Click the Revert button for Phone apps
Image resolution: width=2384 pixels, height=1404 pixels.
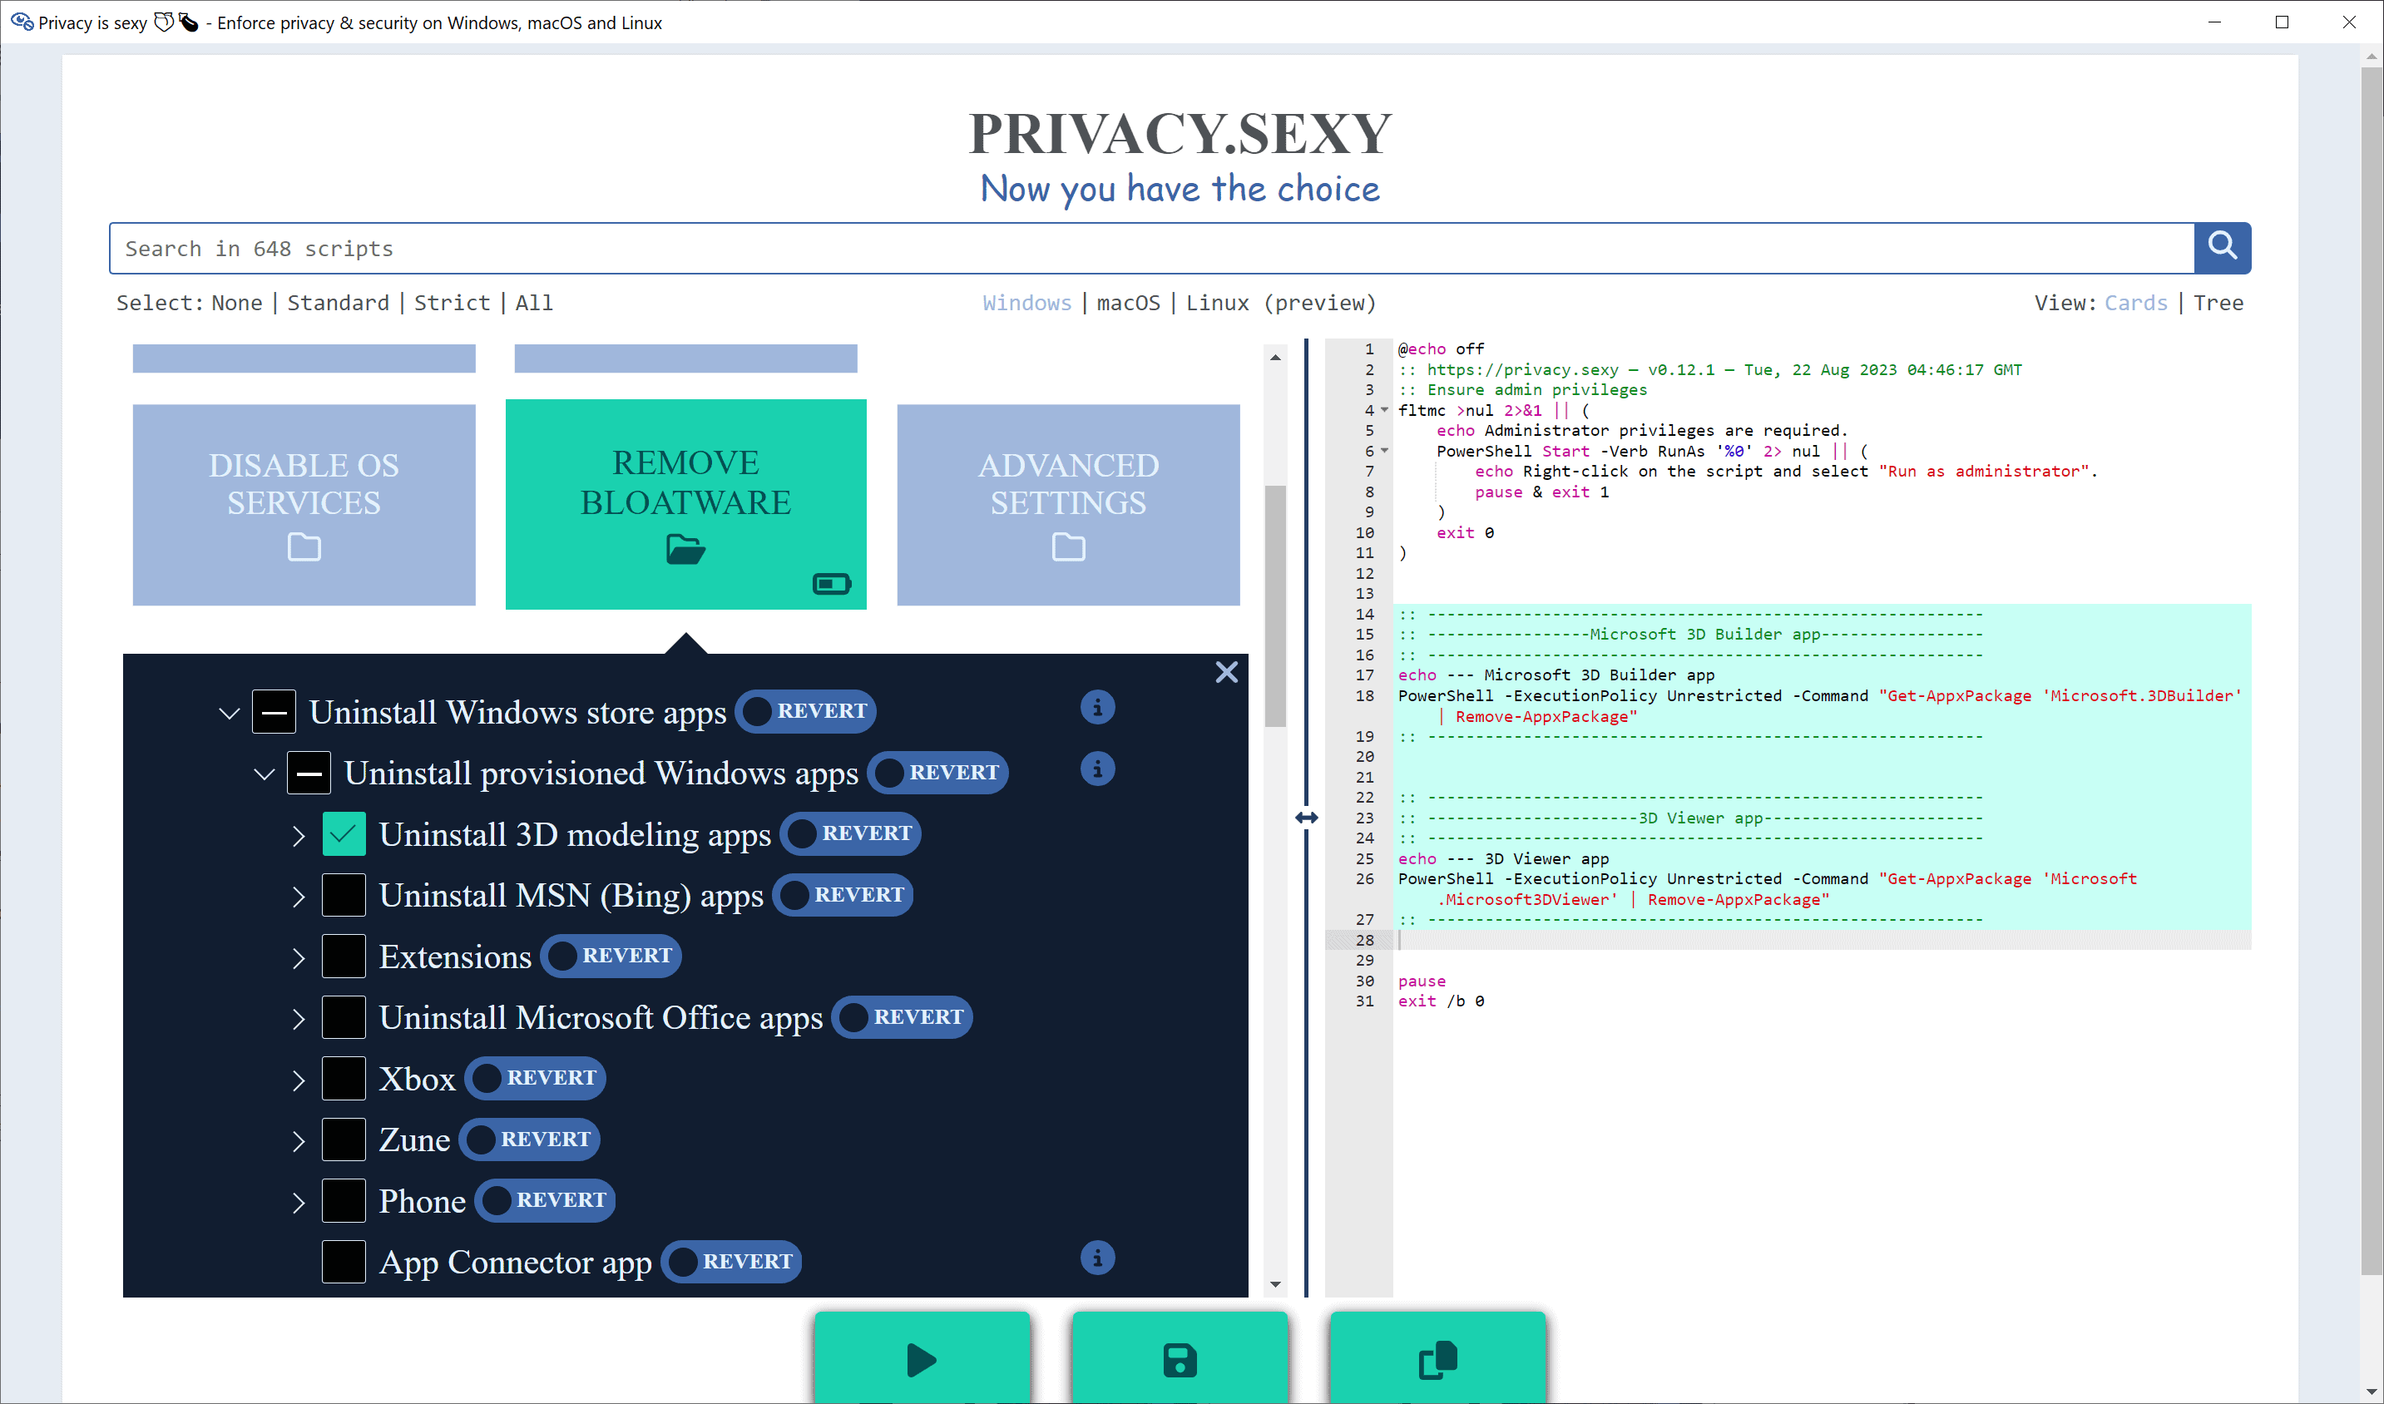coord(546,1199)
